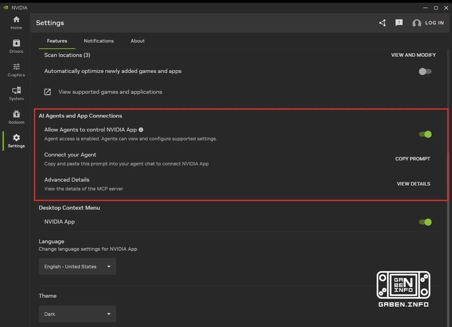Go to the Home sidebar icon
The width and height of the screenshot is (452, 327).
click(x=16, y=20)
